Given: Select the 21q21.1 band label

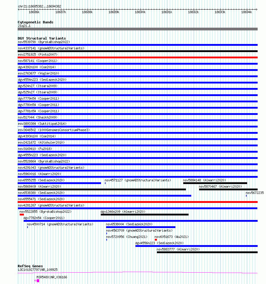Looking at the screenshot, I should [x=24, y=26].
